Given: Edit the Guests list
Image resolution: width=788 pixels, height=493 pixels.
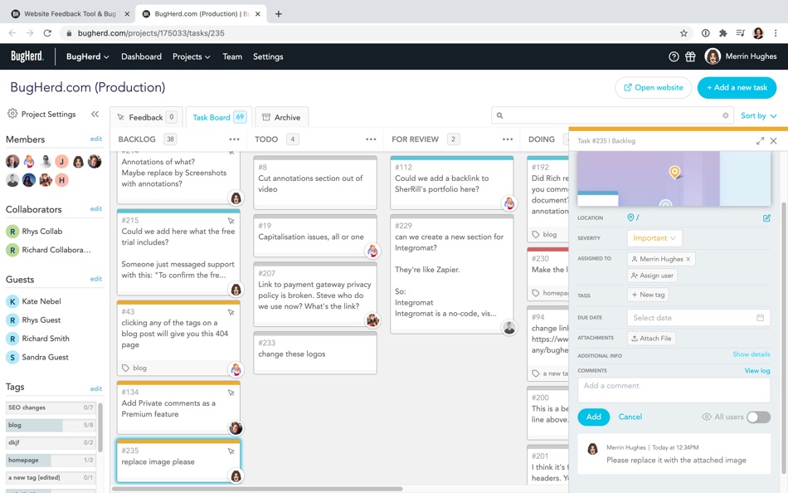Looking at the screenshot, I should coord(96,279).
